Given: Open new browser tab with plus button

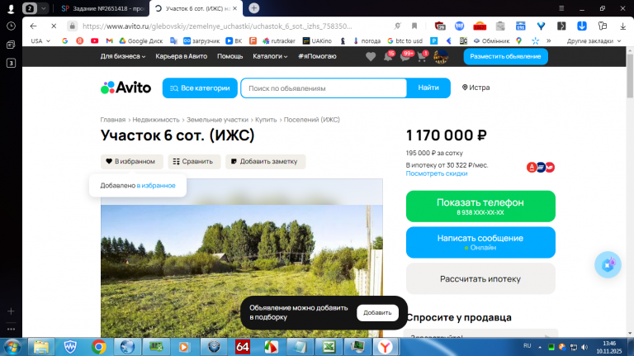Looking at the screenshot, I should (254, 8).
